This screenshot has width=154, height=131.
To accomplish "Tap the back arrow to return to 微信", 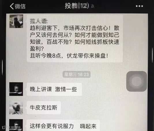I will pyautogui.click(x=12, y=6).
